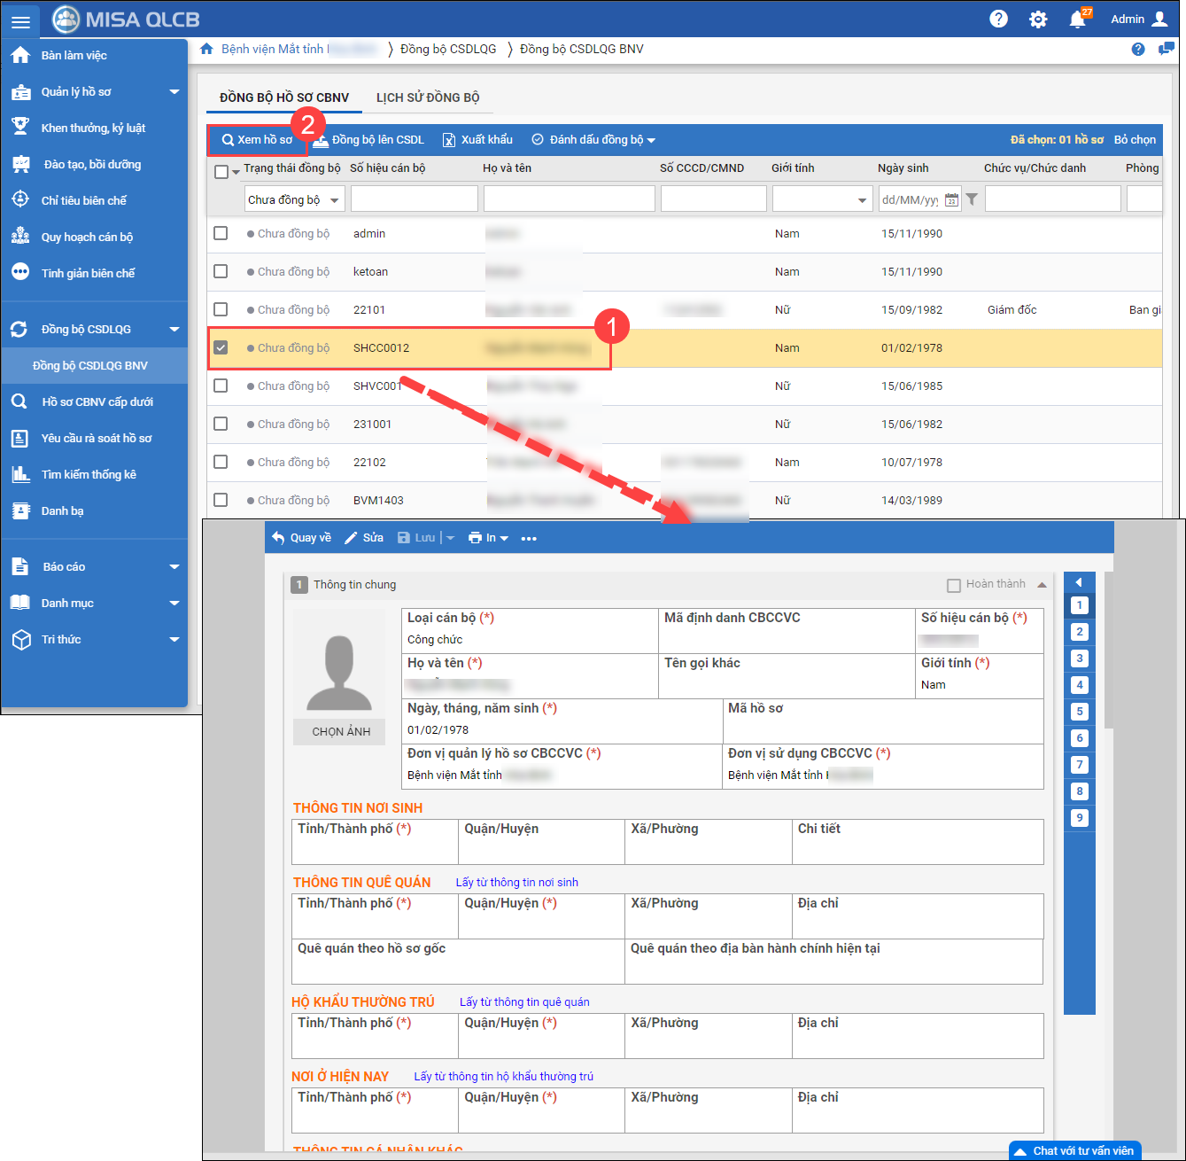Open calendar picker in Ngày sinh filter
The height and width of the screenshot is (1161, 1186).
pyautogui.click(x=951, y=200)
